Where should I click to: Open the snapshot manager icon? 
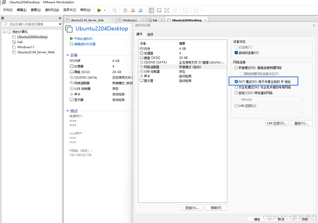(x=141, y=10)
